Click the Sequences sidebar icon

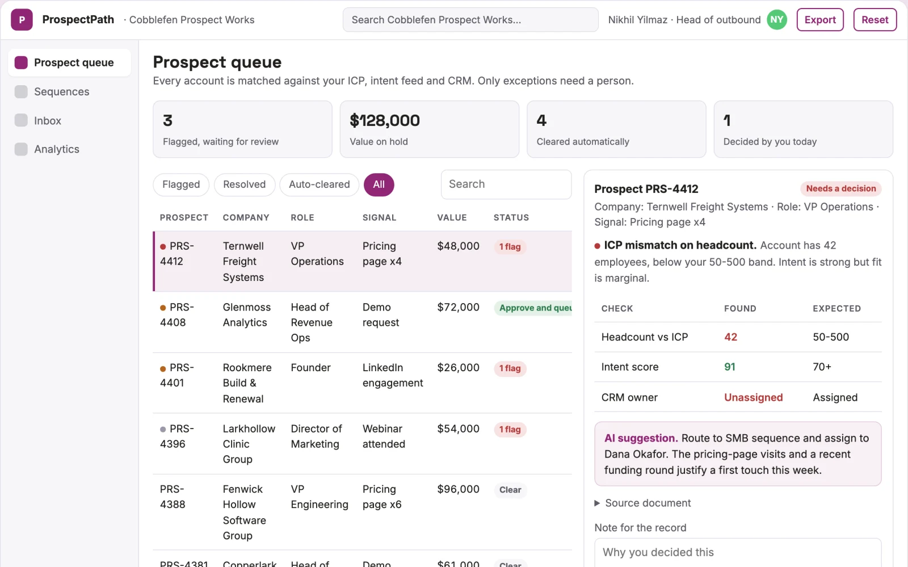tap(21, 91)
